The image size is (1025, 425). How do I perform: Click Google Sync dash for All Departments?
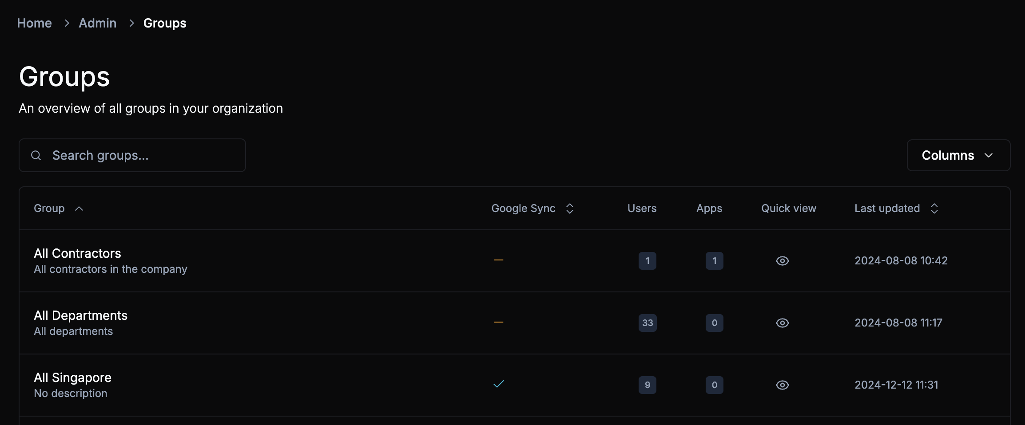point(498,322)
